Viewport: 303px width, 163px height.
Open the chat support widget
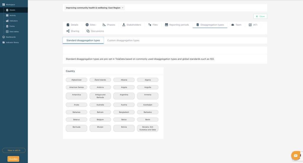[296, 156]
